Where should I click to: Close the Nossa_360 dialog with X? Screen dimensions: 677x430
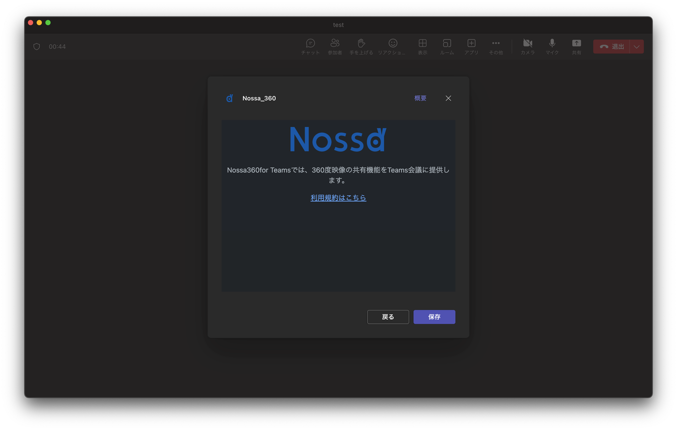[448, 98]
